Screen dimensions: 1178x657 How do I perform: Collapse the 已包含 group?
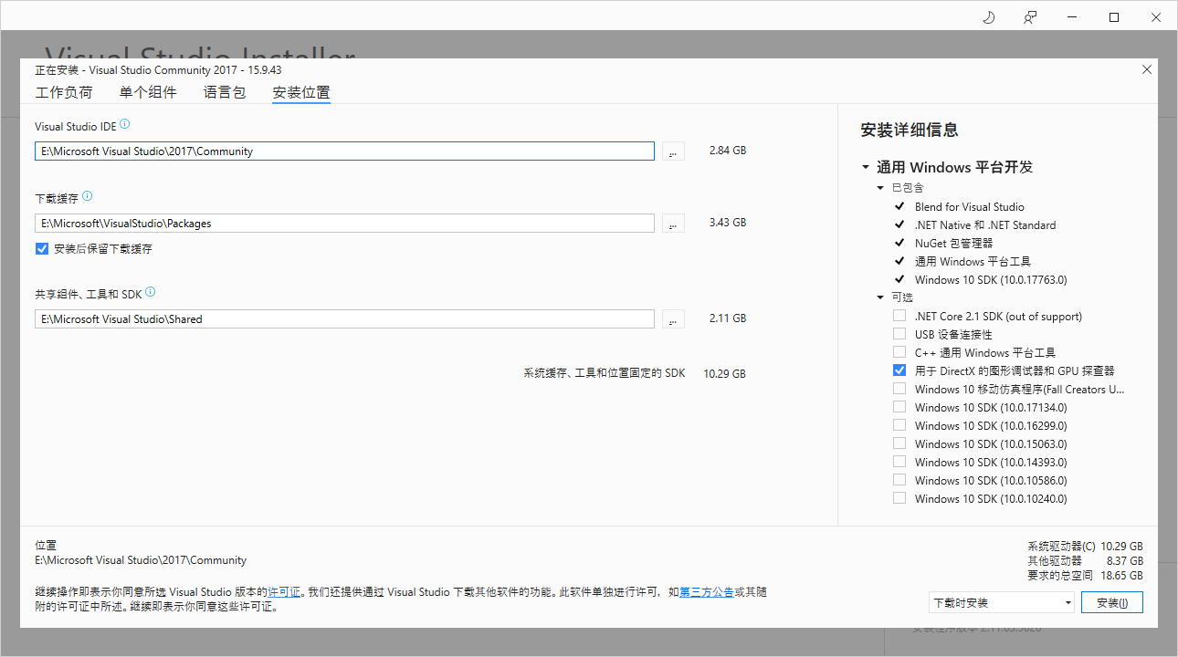pos(881,188)
